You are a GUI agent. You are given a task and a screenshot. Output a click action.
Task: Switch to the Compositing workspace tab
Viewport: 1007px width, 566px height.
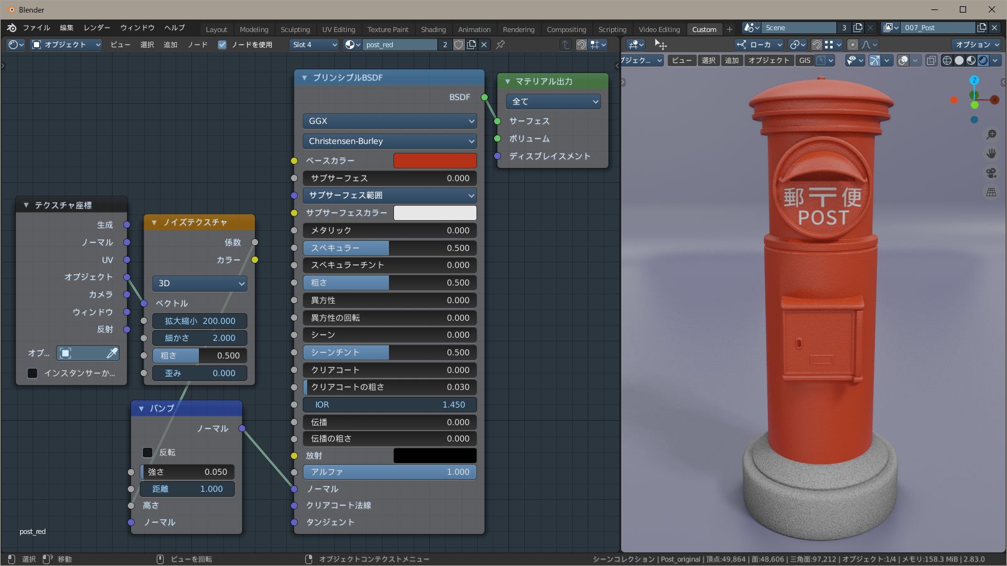[x=566, y=29]
